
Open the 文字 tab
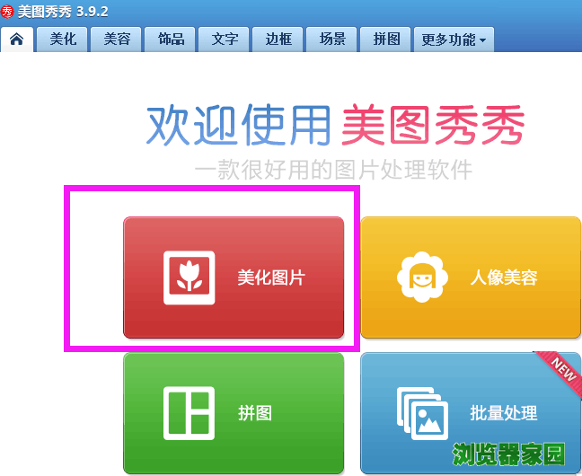pos(224,39)
